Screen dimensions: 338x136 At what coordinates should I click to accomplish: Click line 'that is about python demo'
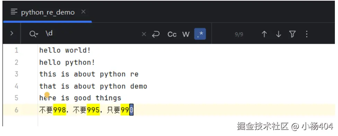pos(93,86)
